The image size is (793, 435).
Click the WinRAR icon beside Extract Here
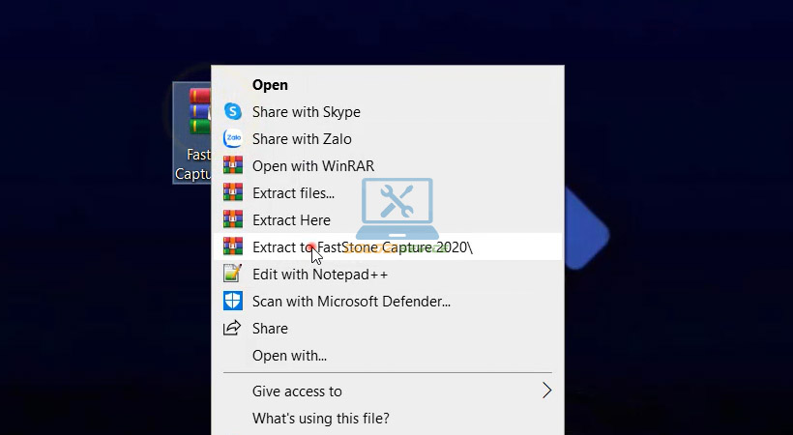click(232, 220)
